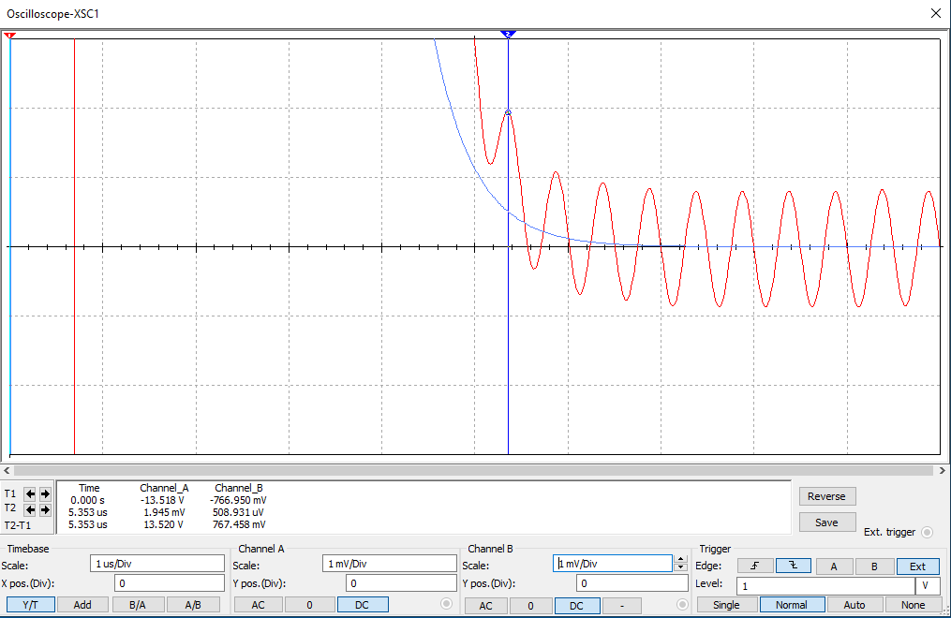Select falling edge trigger icon
This screenshot has width=951, height=618.
(x=793, y=566)
